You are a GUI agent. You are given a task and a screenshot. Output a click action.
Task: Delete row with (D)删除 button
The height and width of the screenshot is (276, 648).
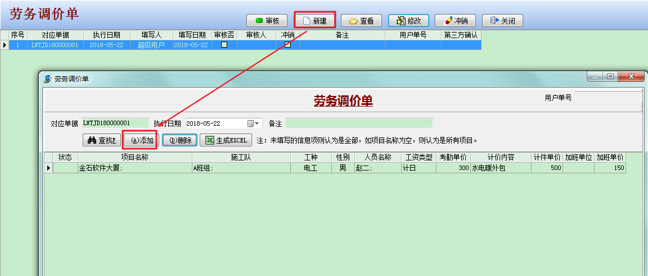180,140
